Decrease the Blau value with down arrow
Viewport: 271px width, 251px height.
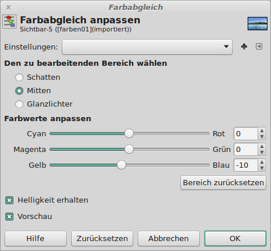pos(262,168)
